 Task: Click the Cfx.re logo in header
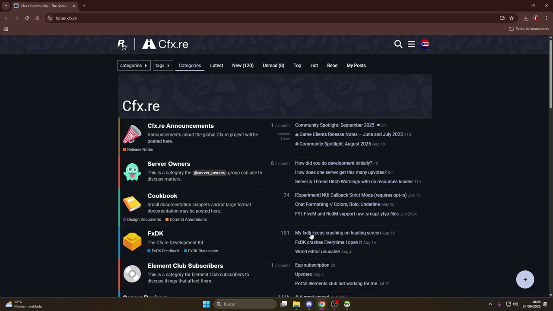coord(165,44)
